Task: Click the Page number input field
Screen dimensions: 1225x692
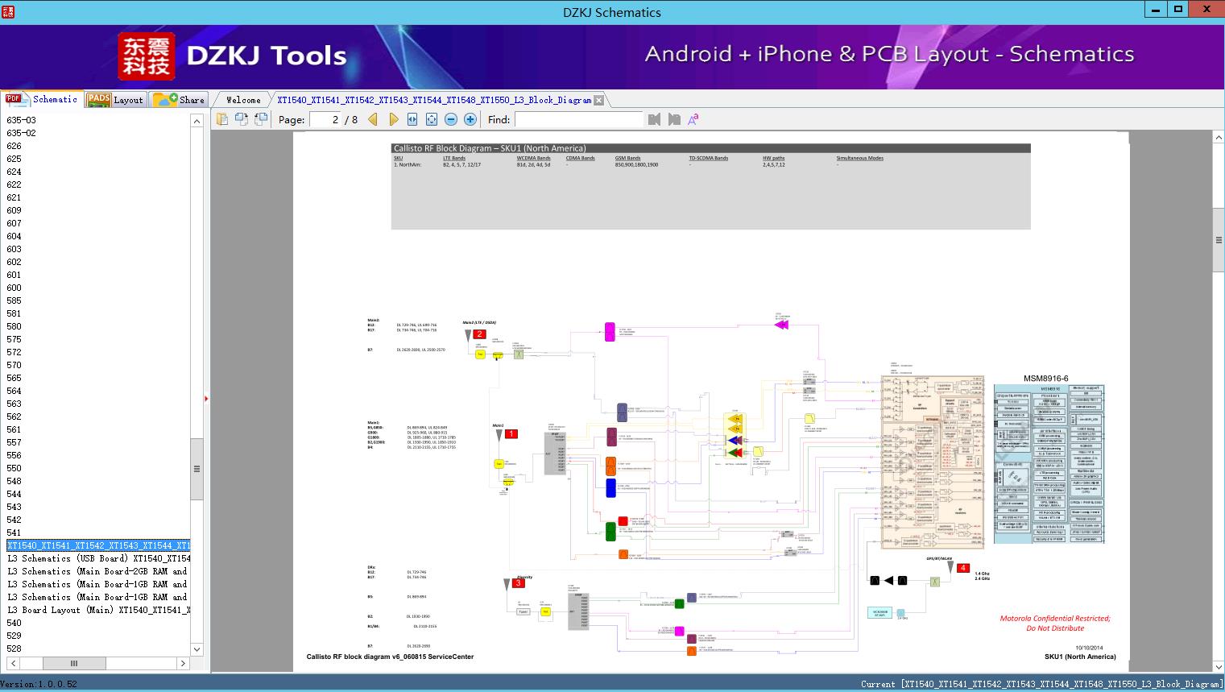Action: point(325,119)
